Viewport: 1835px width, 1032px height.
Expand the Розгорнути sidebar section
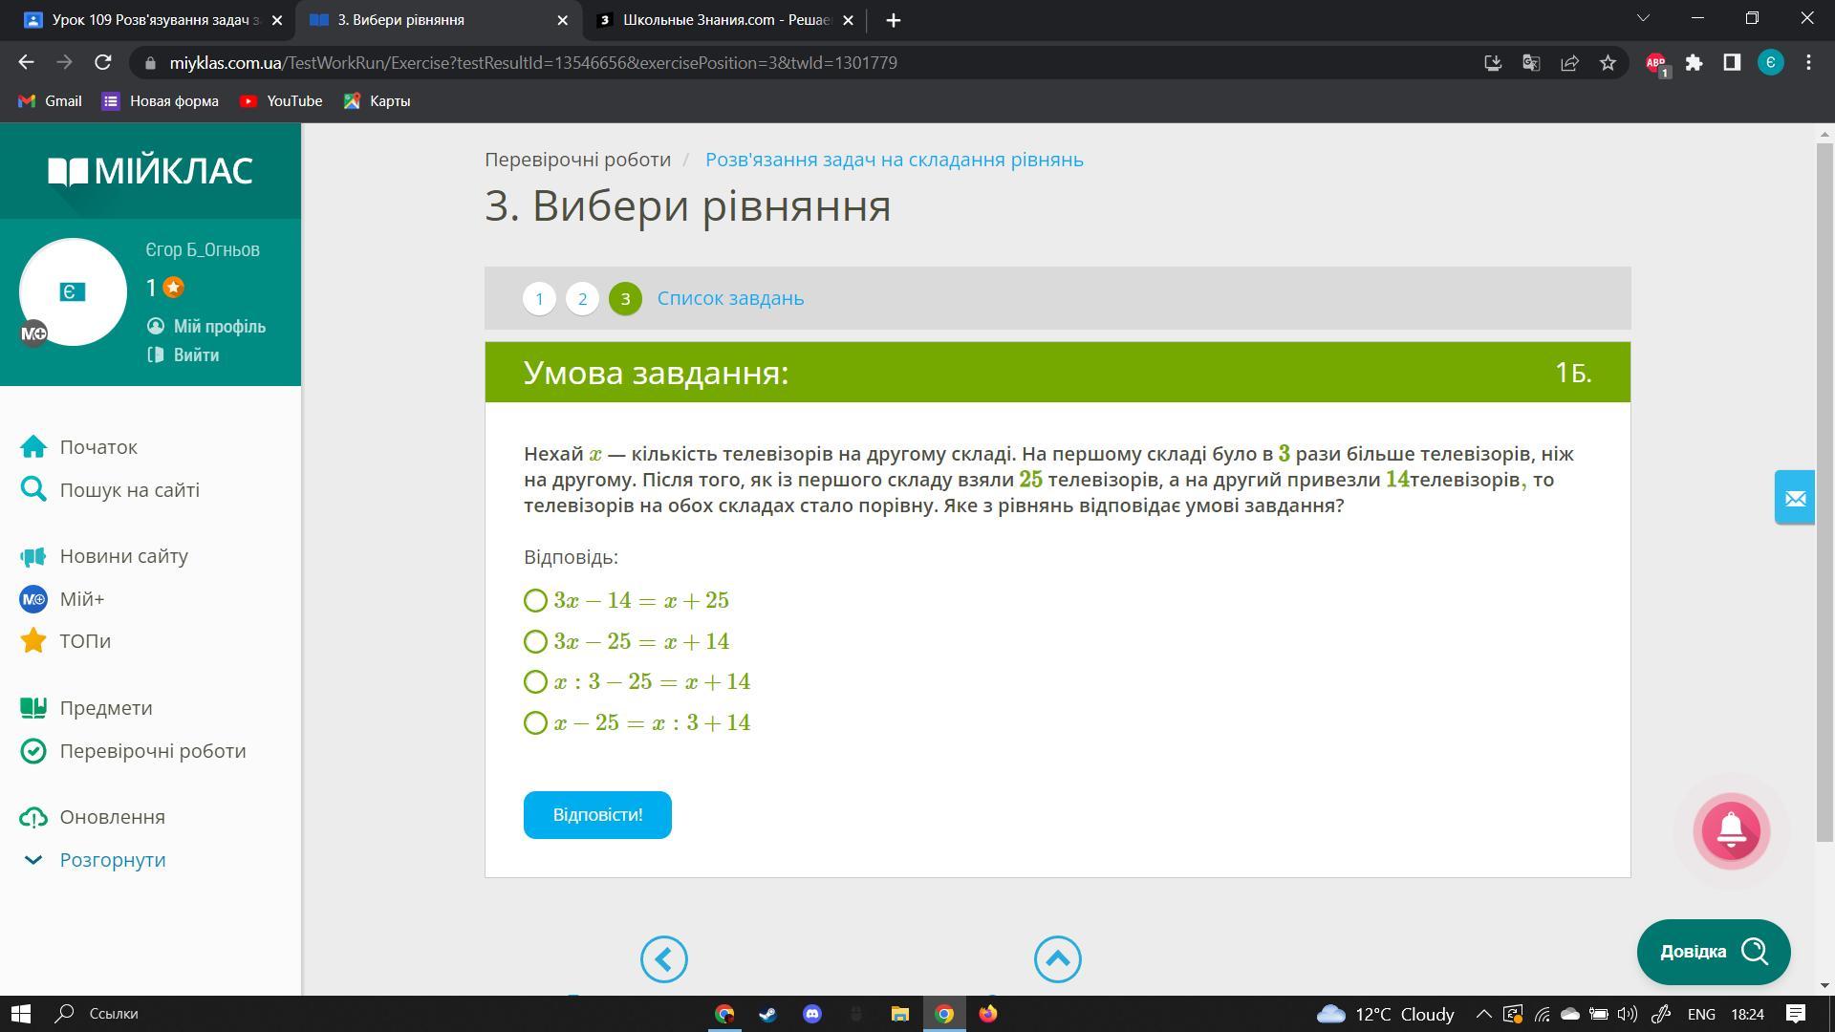[112, 860]
